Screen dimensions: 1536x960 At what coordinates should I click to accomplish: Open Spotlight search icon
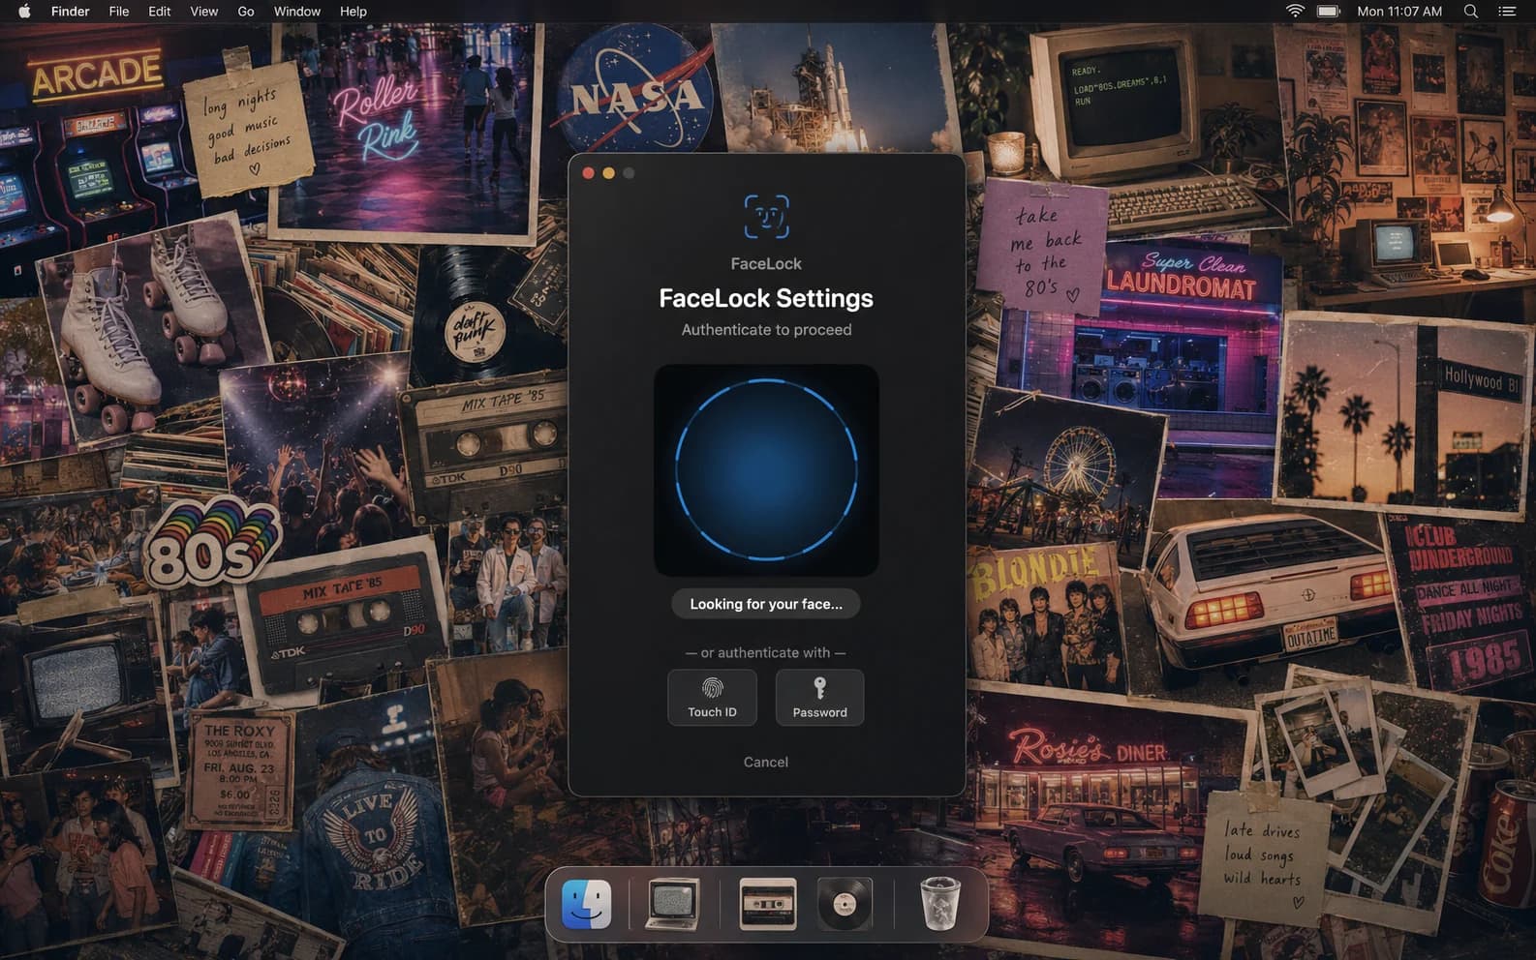tap(1471, 12)
